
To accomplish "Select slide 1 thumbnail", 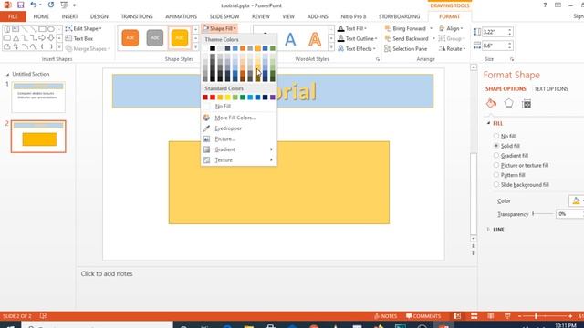I will point(38,97).
